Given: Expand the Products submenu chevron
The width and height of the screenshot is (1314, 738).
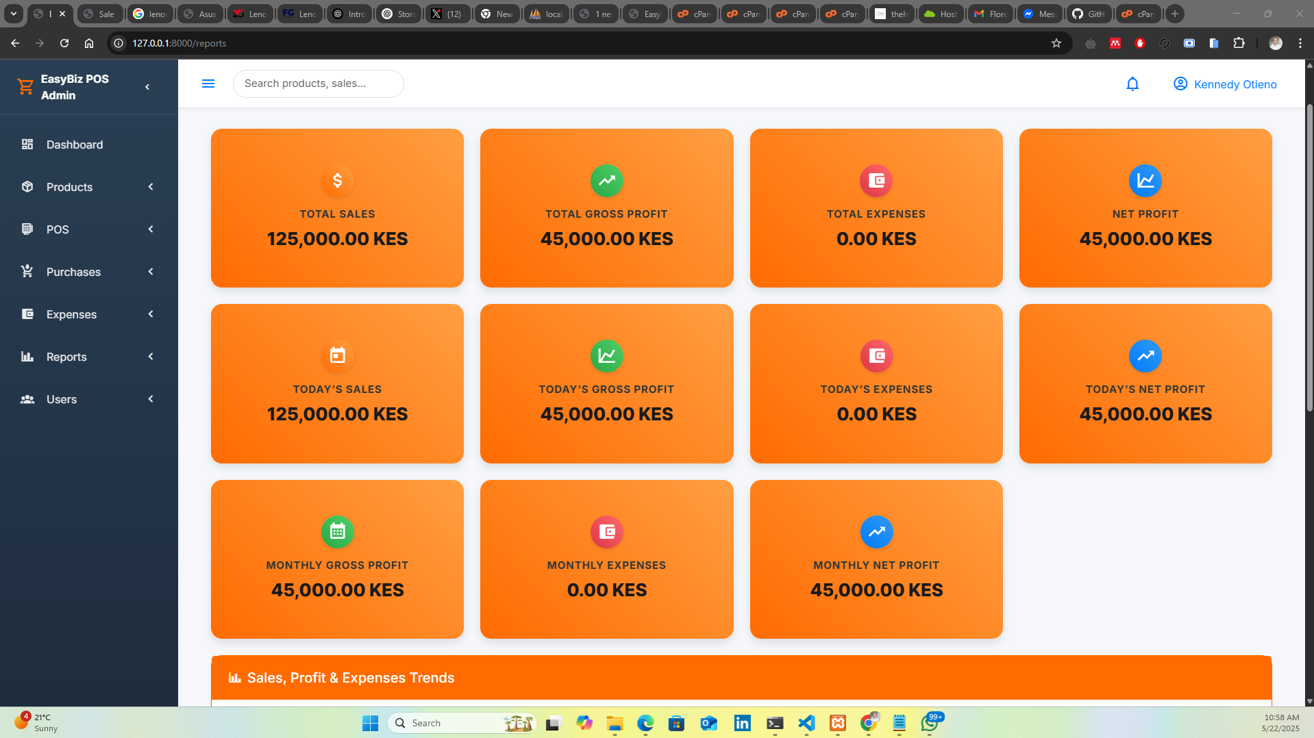Looking at the screenshot, I should 151,187.
